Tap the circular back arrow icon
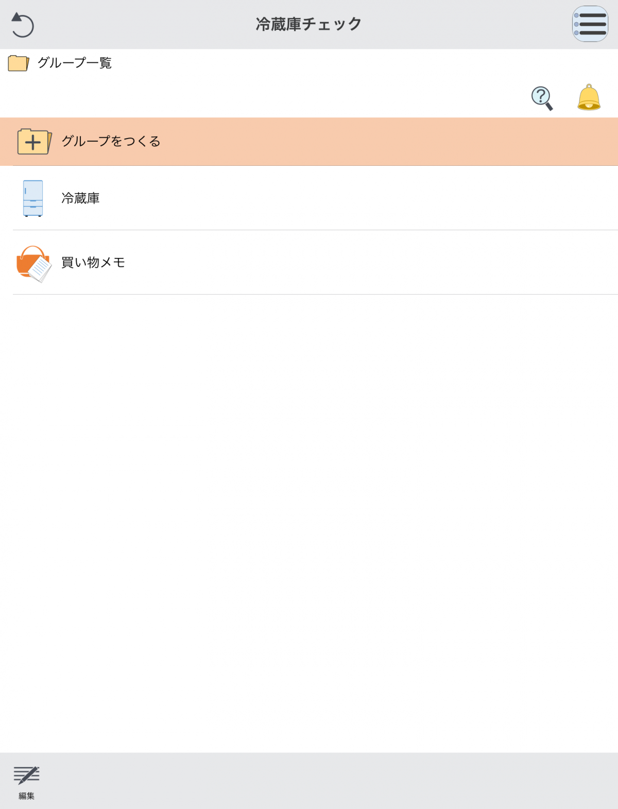This screenshot has width=618, height=809. tap(23, 25)
